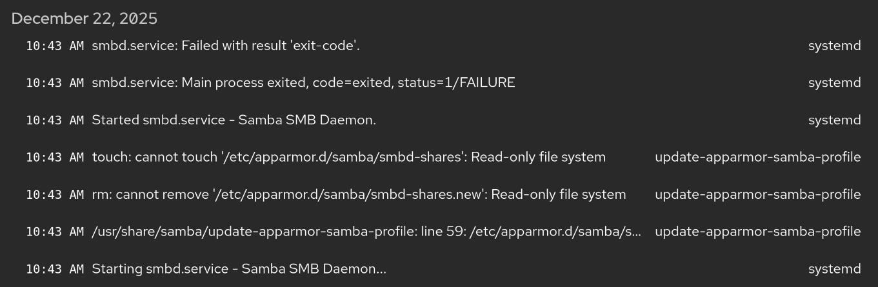This screenshot has width=878, height=287.
Task: Open the "touch: cannot touch" log entry
Action: [348, 157]
